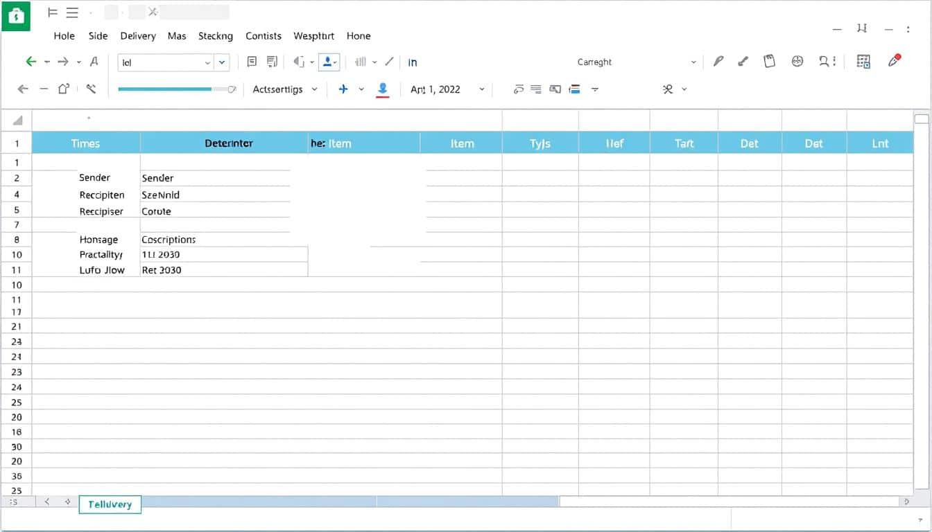Image resolution: width=932 pixels, height=532 pixels.
Task: Click the home icon in toolbar
Action: pyautogui.click(x=64, y=89)
